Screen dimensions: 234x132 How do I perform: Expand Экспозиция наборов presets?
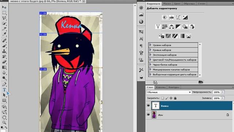150,55
